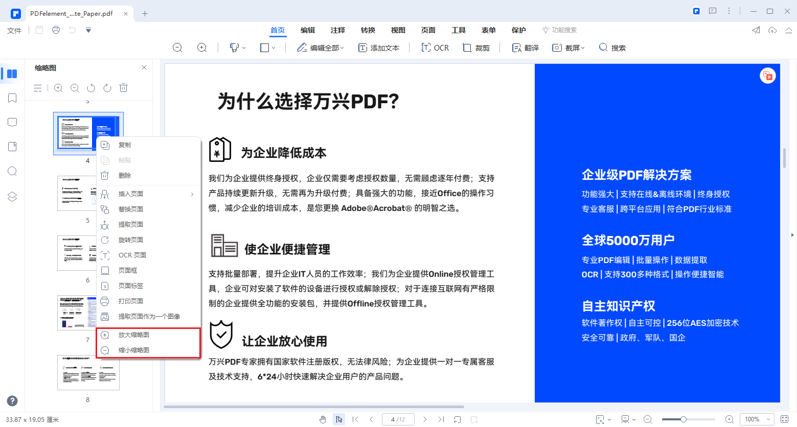Activate the Hand pan tool
The width and height of the screenshot is (797, 427).
pos(323,419)
